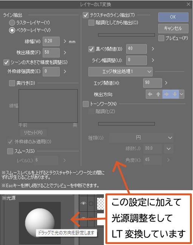Click キャンセル button
The image size is (193, 245).
[173, 28]
